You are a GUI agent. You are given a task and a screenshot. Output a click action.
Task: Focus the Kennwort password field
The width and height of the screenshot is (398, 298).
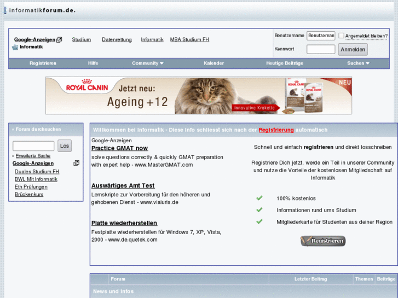pyautogui.click(x=321, y=49)
